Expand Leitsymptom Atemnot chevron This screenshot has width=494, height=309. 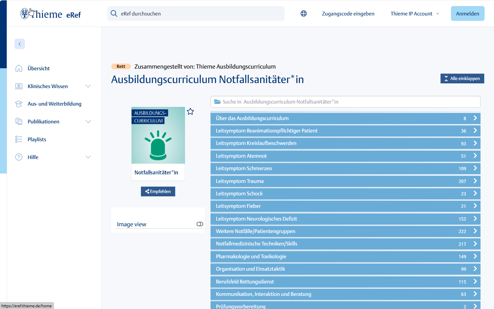pos(475,156)
